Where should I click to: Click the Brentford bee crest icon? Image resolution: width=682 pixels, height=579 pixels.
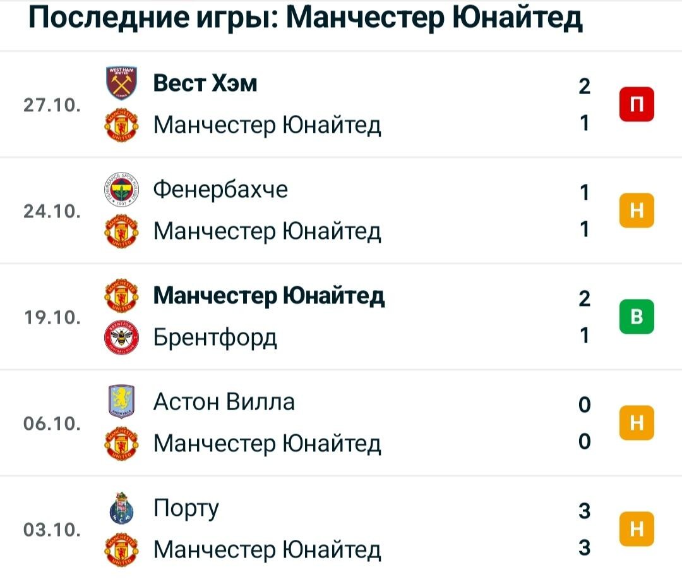(122, 338)
